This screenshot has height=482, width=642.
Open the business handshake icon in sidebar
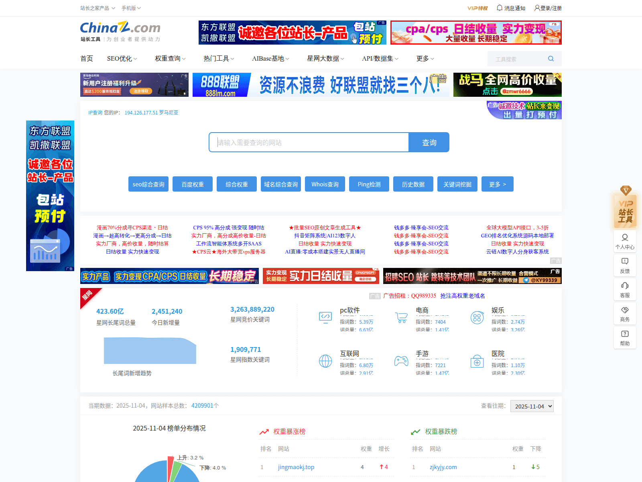(x=625, y=310)
